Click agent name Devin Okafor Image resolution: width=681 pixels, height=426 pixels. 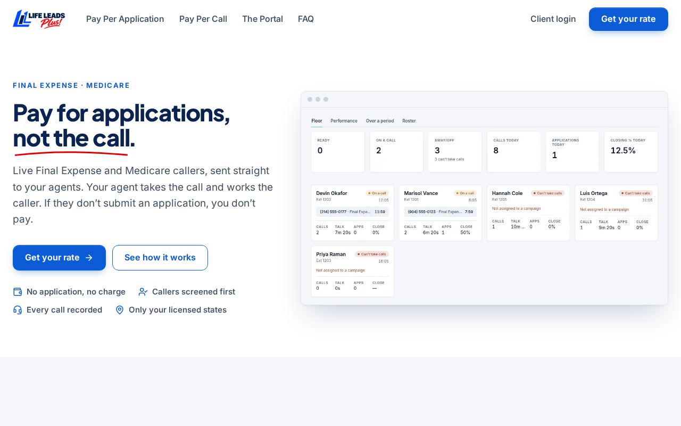coord(331,193)
